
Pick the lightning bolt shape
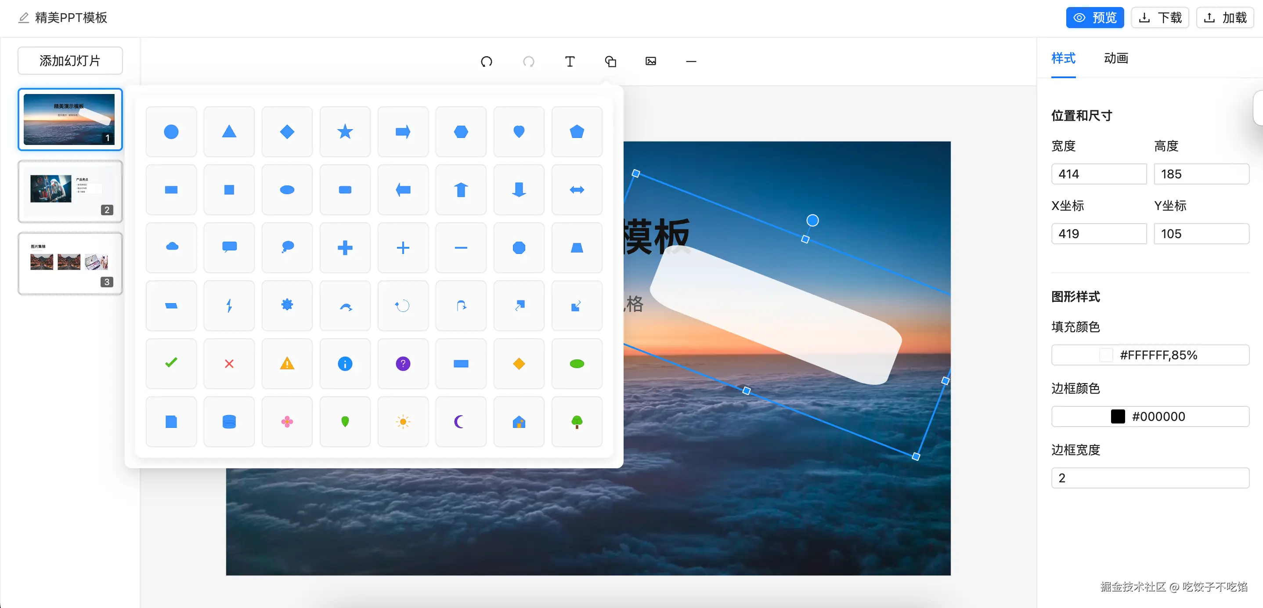(229, 305)
